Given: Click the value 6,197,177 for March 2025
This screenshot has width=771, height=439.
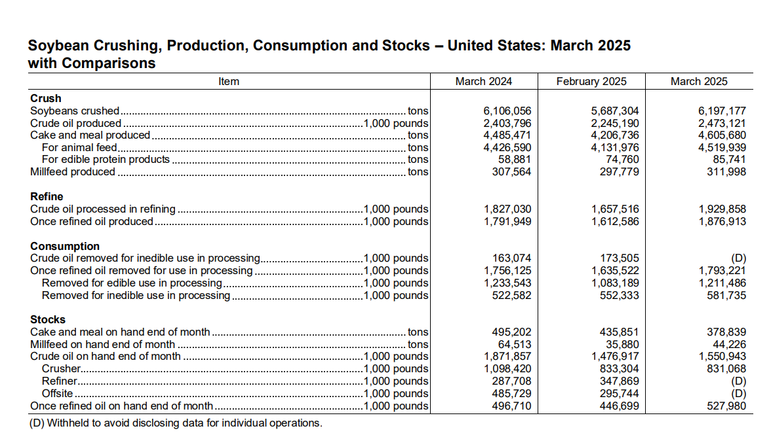Looking at the screenshot, I should (722, 111).
